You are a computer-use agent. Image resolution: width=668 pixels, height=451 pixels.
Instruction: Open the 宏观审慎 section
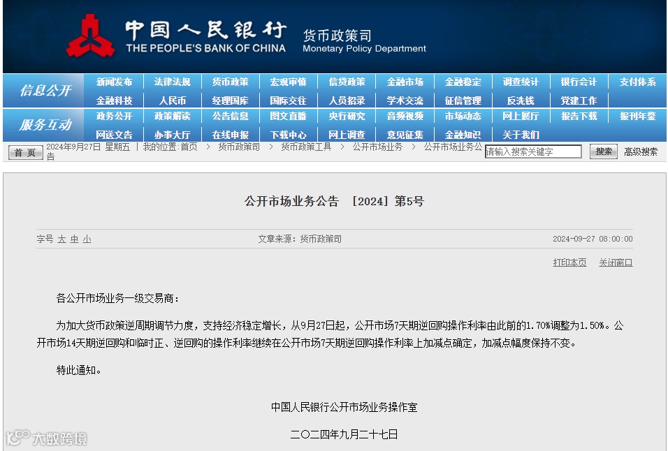pos(288,82)
